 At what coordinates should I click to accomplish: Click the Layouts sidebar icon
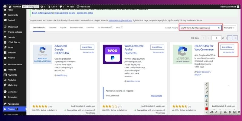5,37
